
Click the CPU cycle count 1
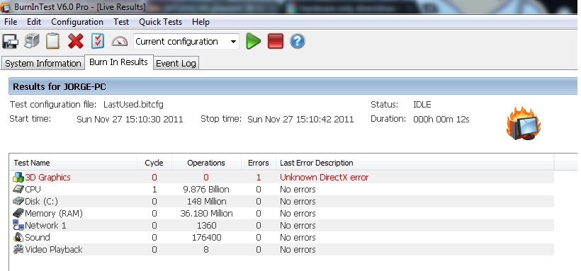pos(154,189)
